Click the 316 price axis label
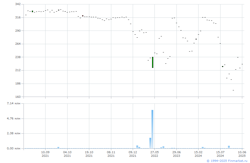Screen dimensions: 250x163 pyautogui.click(x=18, y=17)
